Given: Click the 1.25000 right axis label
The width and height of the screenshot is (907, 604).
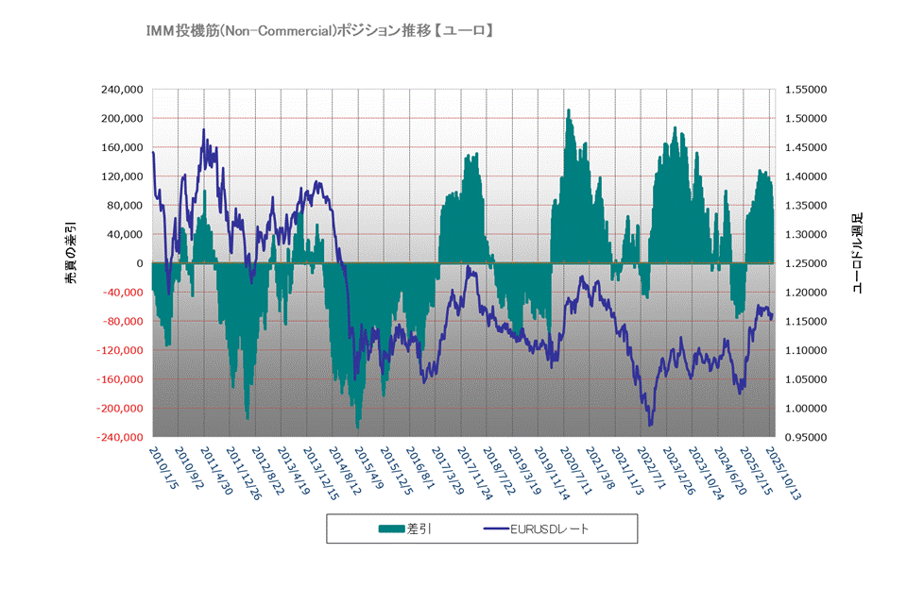Looking at the screenshot, I should point(805,263).
